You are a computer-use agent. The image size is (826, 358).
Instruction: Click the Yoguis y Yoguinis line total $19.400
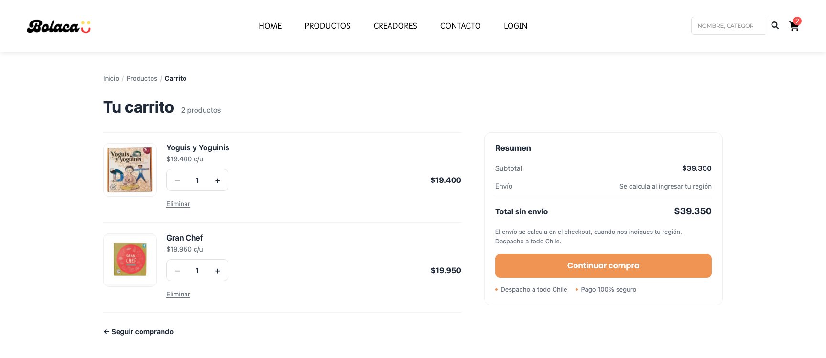446,180
